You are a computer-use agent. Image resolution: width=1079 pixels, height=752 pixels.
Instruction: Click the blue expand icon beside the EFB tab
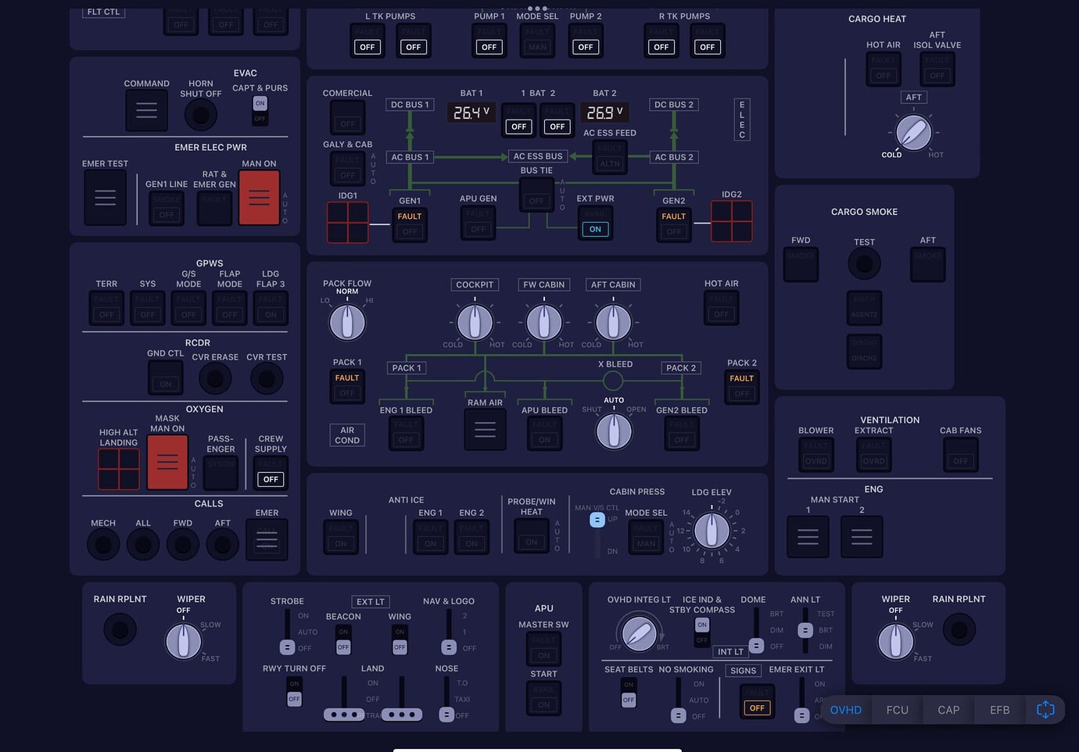(x=1045, y=710)
